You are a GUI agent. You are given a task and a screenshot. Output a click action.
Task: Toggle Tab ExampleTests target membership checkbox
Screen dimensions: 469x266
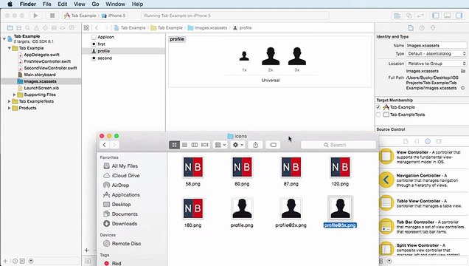click(378, 115)
